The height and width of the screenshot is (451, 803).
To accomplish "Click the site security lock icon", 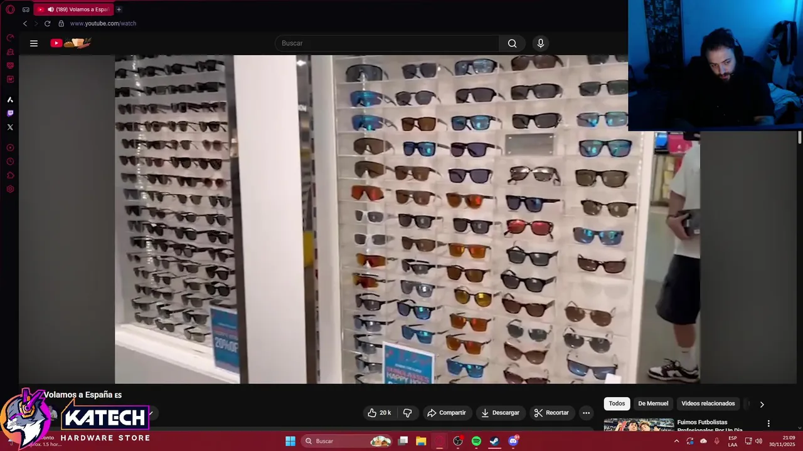I will (61, 23).
